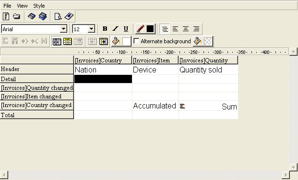
Task: Select the paint bucket background icon
Action: [x=116, y=41]
